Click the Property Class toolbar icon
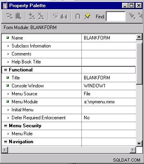 pyautogui.click(x=55, y=16)
